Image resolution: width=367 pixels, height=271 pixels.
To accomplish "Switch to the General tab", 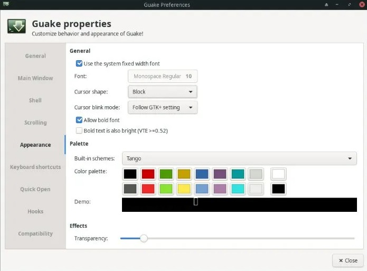I will tap(35, 56).
